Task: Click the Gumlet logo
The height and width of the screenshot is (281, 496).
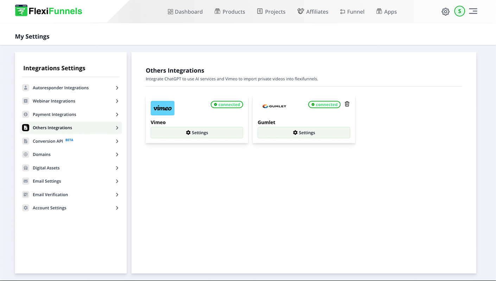Action: coord(274,106)
